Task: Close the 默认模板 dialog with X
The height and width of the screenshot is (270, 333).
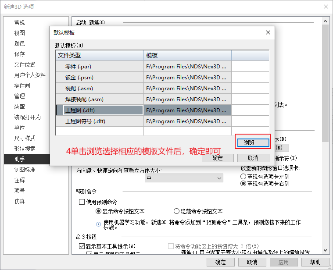Action: pos(268,32)
